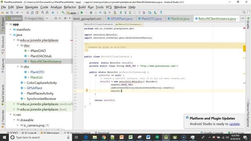Screen dimensions: 251x141
Task: Collapse the res folder node
Action: click(11, 115)
